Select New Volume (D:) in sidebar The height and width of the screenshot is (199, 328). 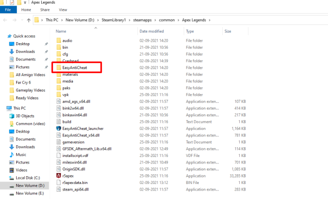(x=30, y=186)
